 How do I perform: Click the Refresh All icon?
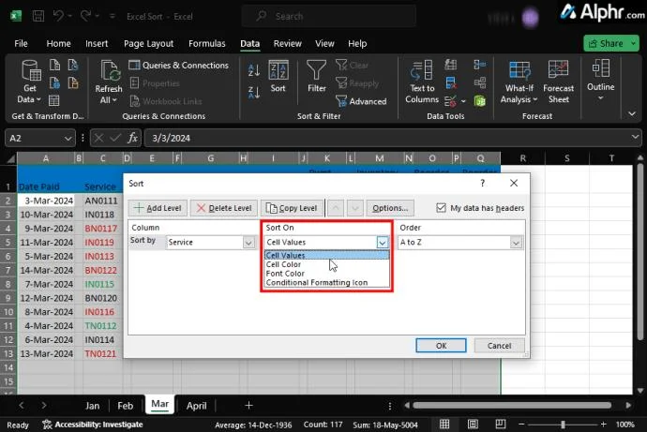point(108,75)
